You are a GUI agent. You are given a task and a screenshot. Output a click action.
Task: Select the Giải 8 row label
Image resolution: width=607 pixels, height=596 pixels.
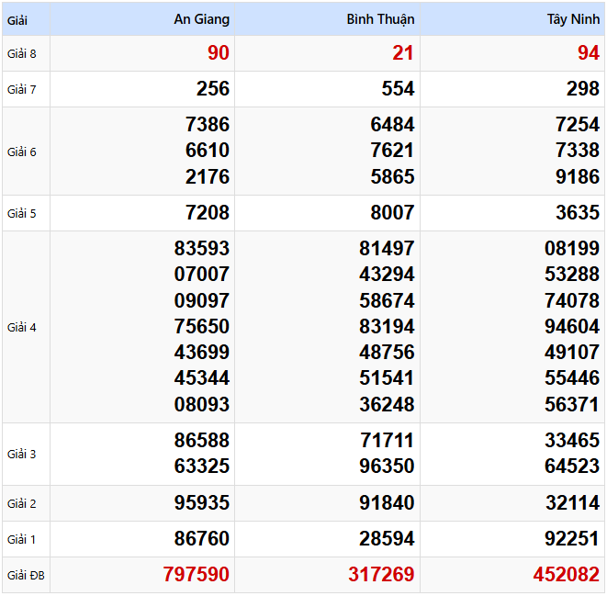coord(22,53)
